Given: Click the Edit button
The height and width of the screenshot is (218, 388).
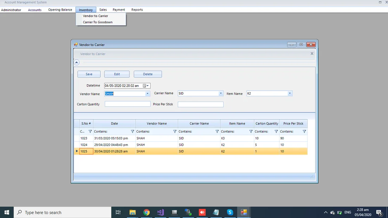Looking at the screenshot, I should point(117,74).
